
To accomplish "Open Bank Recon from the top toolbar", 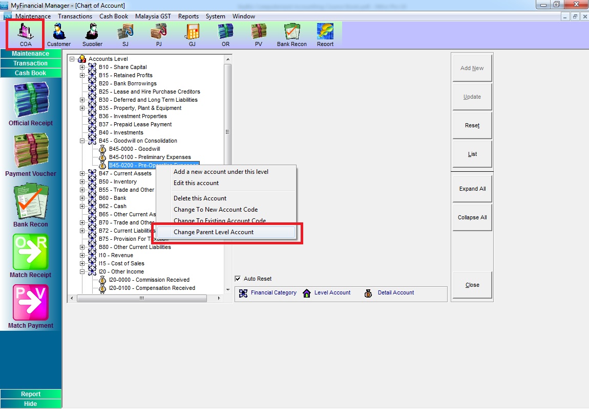I will (x=292, y=34).
